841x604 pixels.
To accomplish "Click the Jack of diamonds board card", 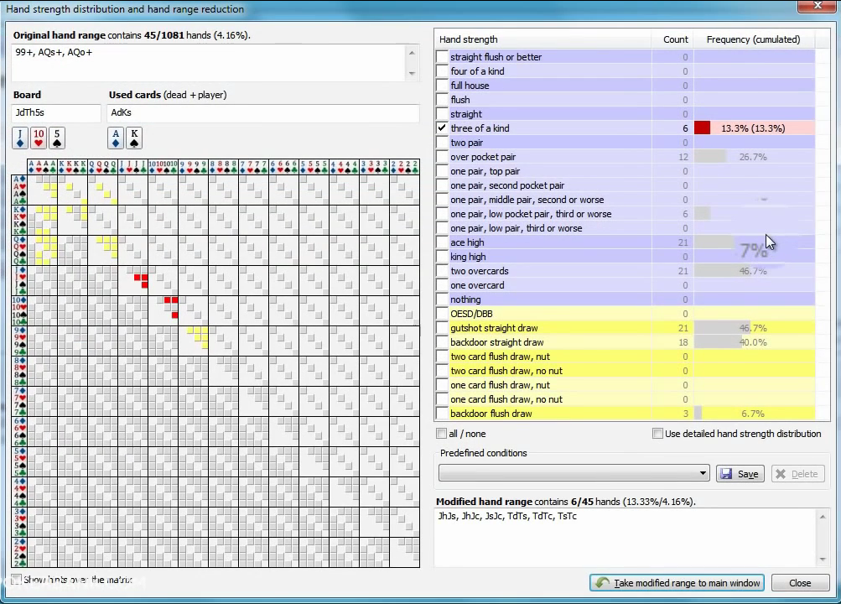I will coord(20,138).
